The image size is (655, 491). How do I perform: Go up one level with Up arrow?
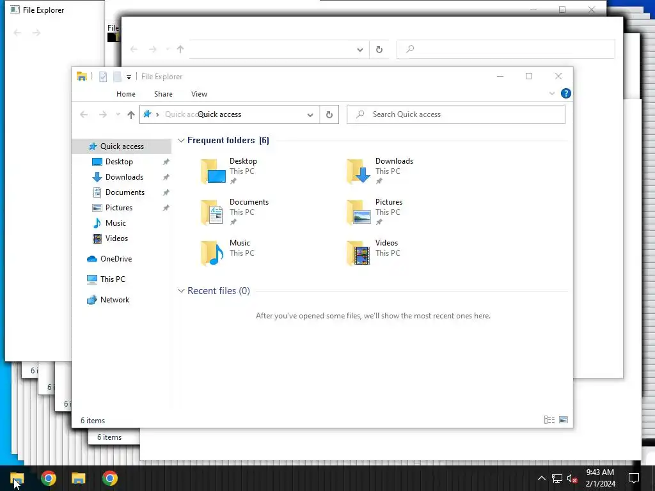click(130, 114)
